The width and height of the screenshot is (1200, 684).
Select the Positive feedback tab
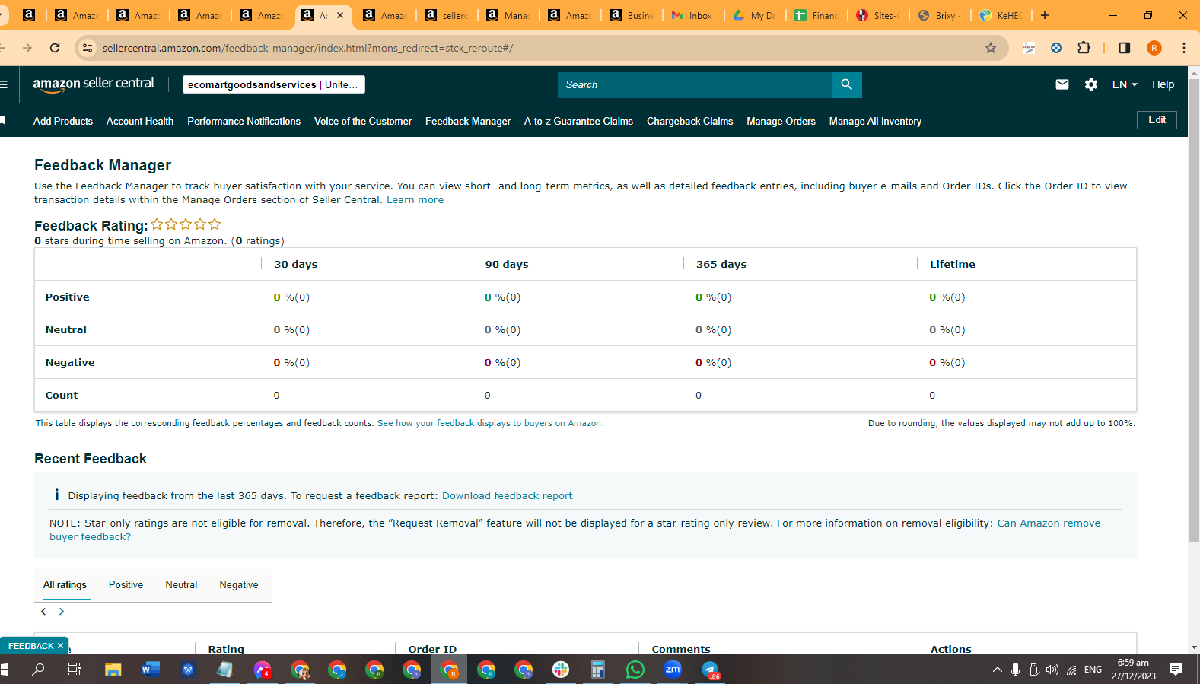(126, 584)
